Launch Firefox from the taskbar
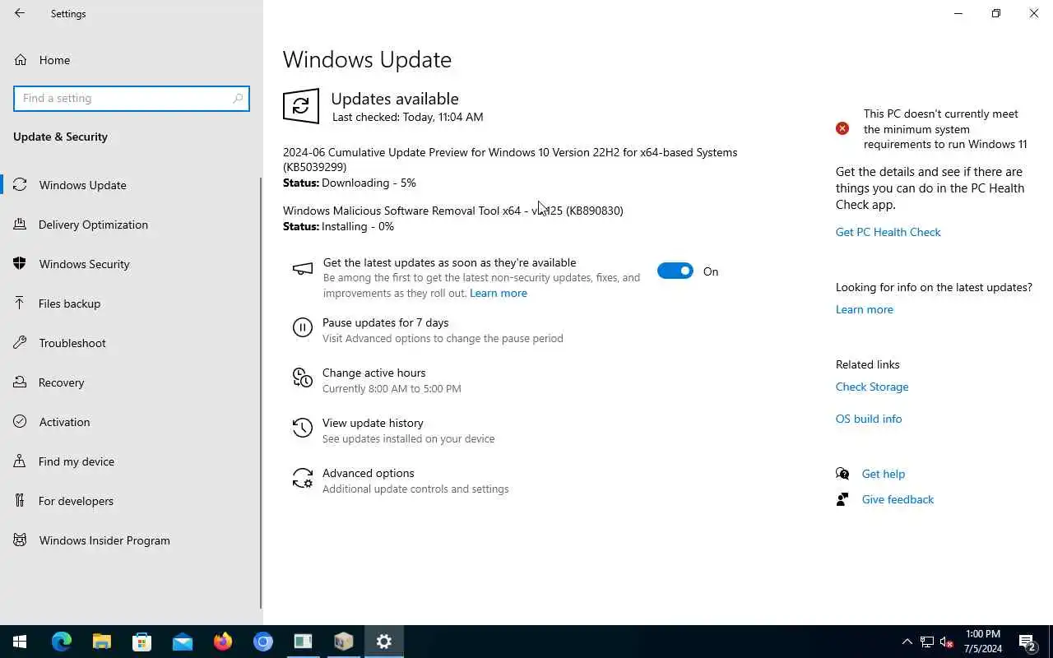This screenshot has width=1053, height=658. [x=223, y=642]
